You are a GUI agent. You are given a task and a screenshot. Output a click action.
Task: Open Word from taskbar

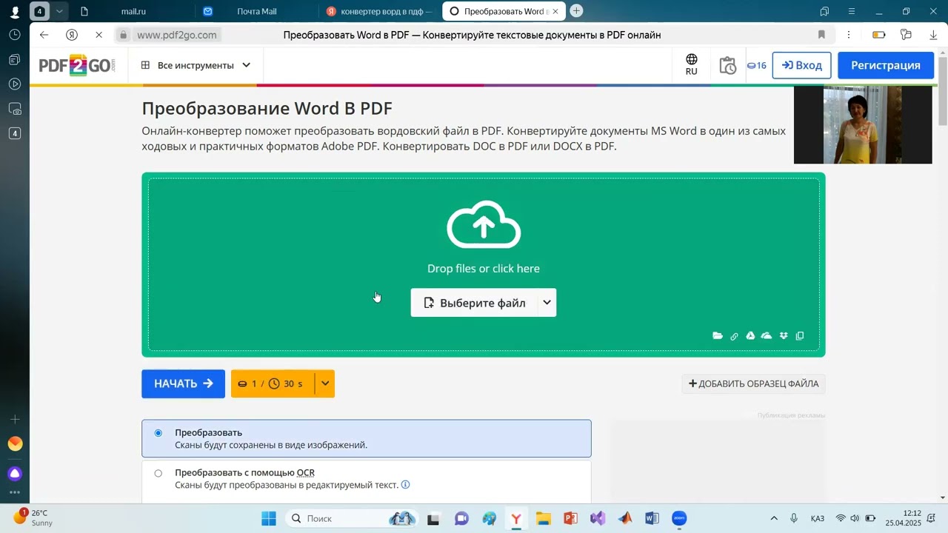pos(652,518)
